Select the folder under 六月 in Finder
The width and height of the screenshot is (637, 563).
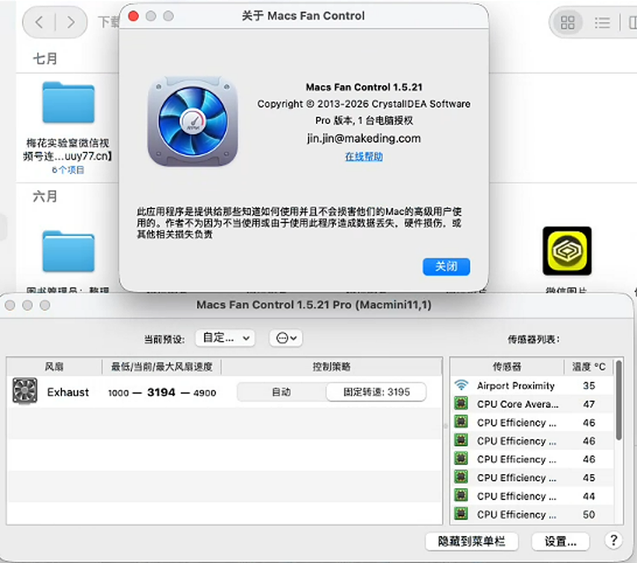tap(68, 251)
